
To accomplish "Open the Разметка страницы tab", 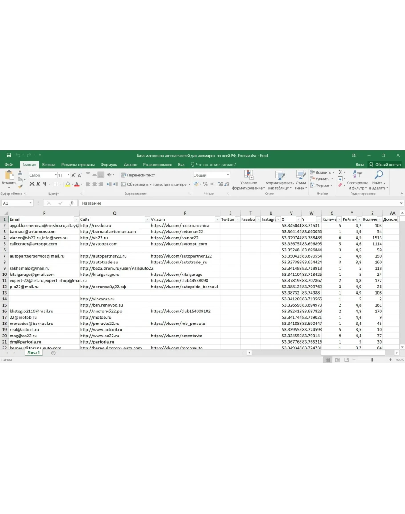I will (x=78, y=165).
